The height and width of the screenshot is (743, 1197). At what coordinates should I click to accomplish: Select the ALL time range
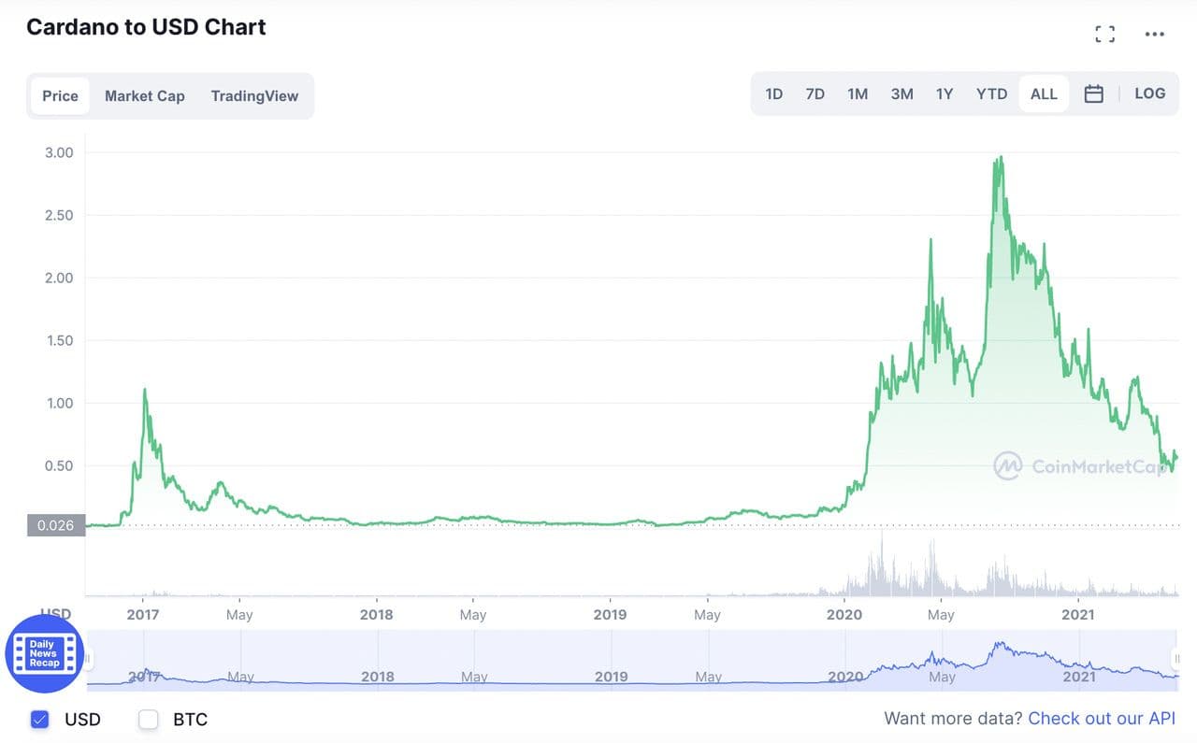click(x=1044, y=94)
